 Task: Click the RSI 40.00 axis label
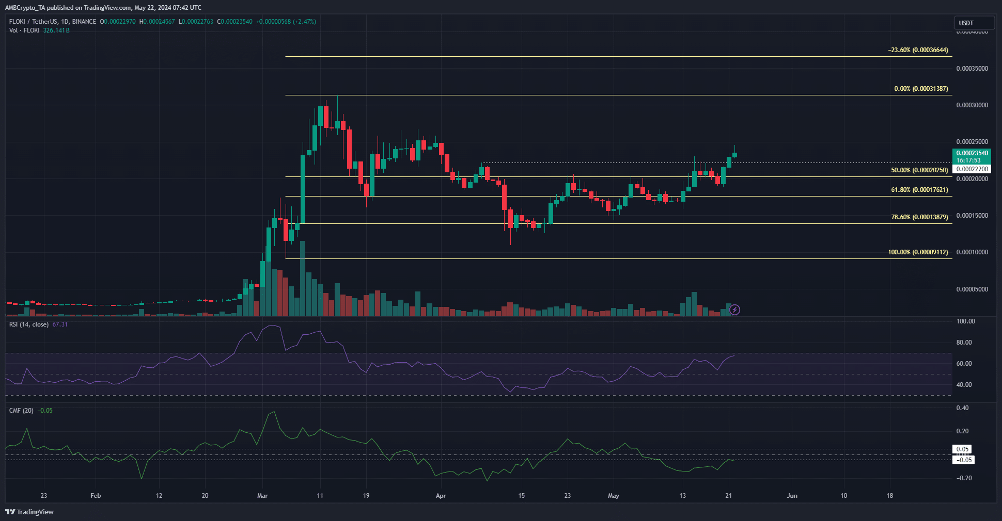pyautogui.click(x=964, y=385)
